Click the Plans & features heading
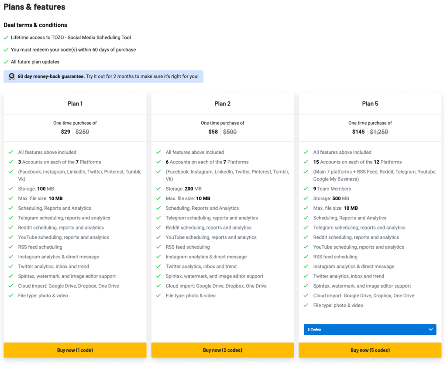The image size is (447, 365). [x=34, y=7]
